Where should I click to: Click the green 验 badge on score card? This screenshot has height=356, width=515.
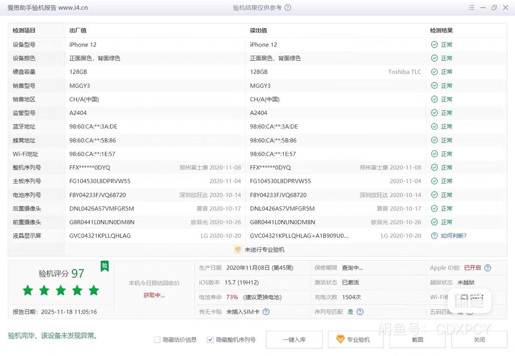coord(105,266)
